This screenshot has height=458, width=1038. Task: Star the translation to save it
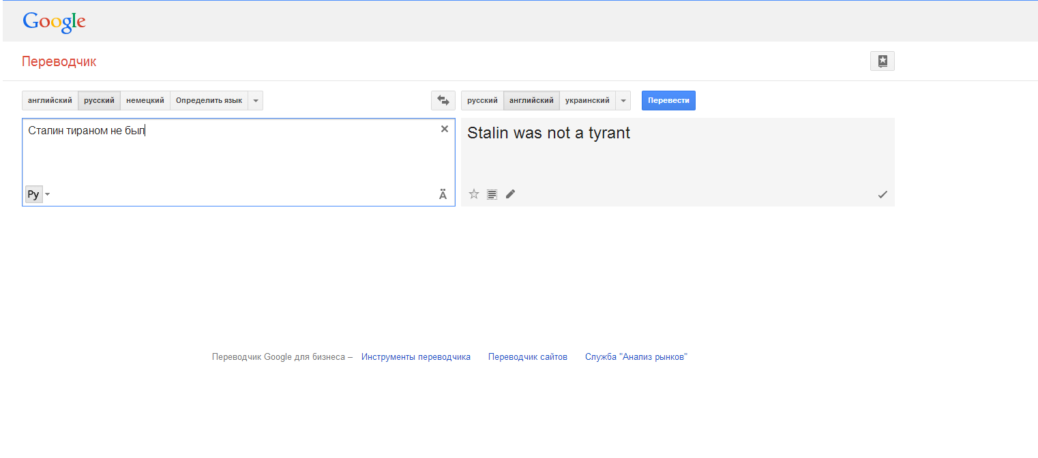474,194
